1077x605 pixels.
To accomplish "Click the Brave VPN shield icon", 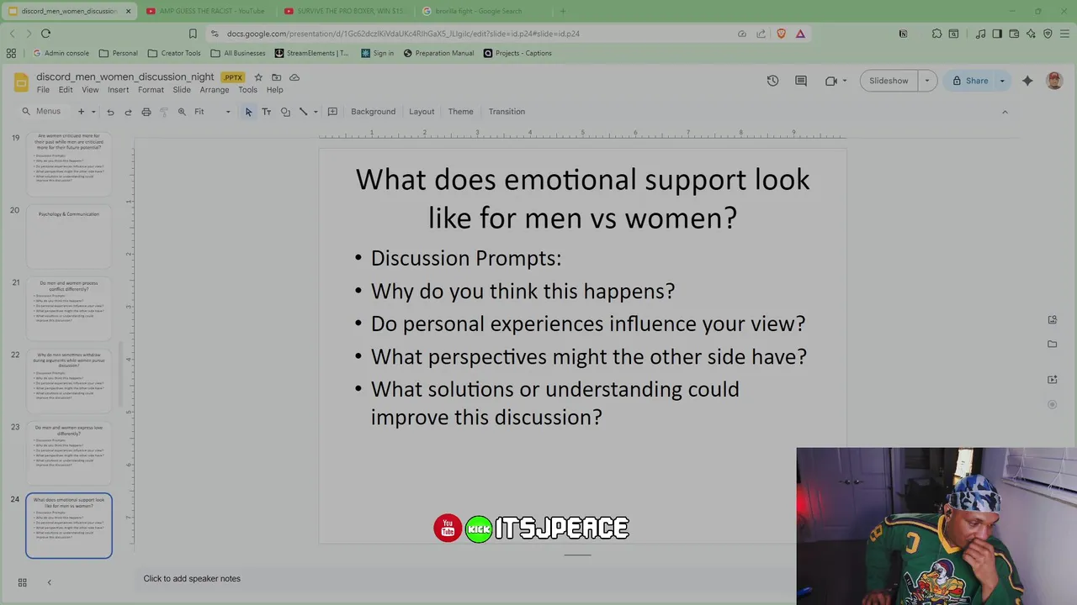I will click(1048, 34).
